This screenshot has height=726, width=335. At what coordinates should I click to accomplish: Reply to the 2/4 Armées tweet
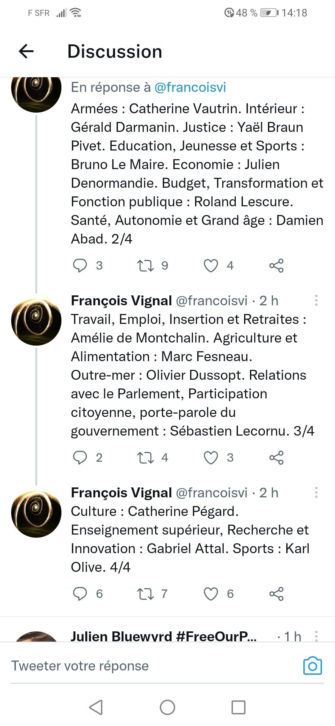tap(80, 266)
